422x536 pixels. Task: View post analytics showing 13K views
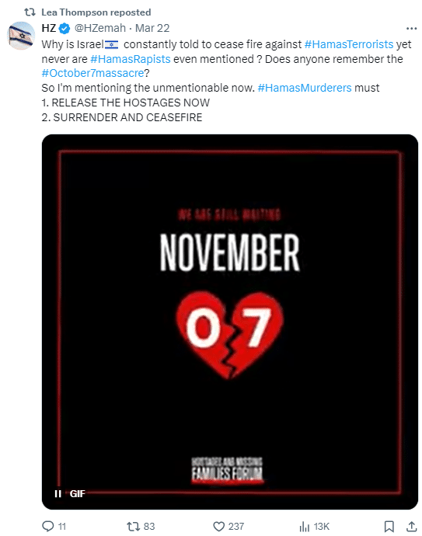click(304, 526)
